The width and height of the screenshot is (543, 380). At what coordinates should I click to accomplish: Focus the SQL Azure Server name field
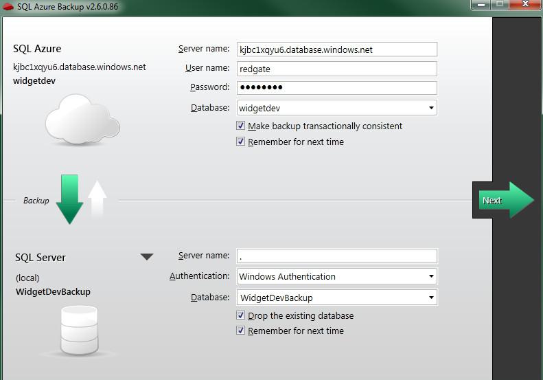337,49
